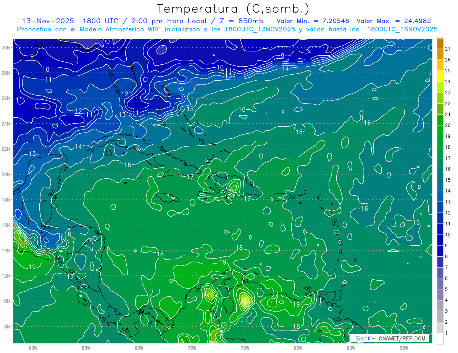
Task: Click the '18N' latitude axis label
Action: (6, 200)
